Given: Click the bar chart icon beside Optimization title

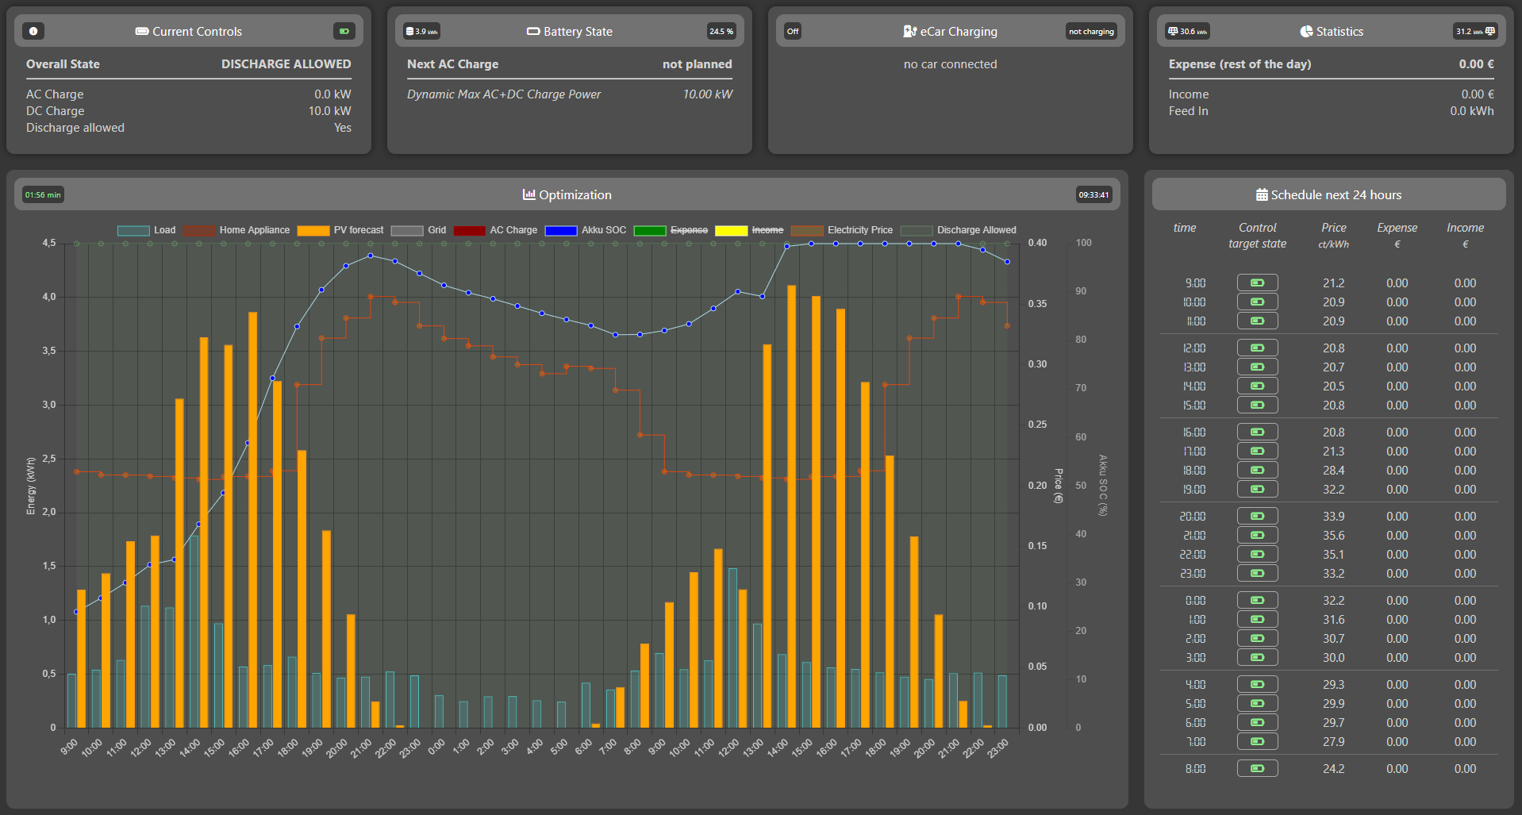Looking at the screenshot, I should [x=529, y=194].
